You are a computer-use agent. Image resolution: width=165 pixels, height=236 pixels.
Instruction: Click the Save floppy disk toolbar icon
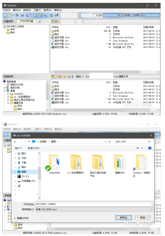pos(22,15)
